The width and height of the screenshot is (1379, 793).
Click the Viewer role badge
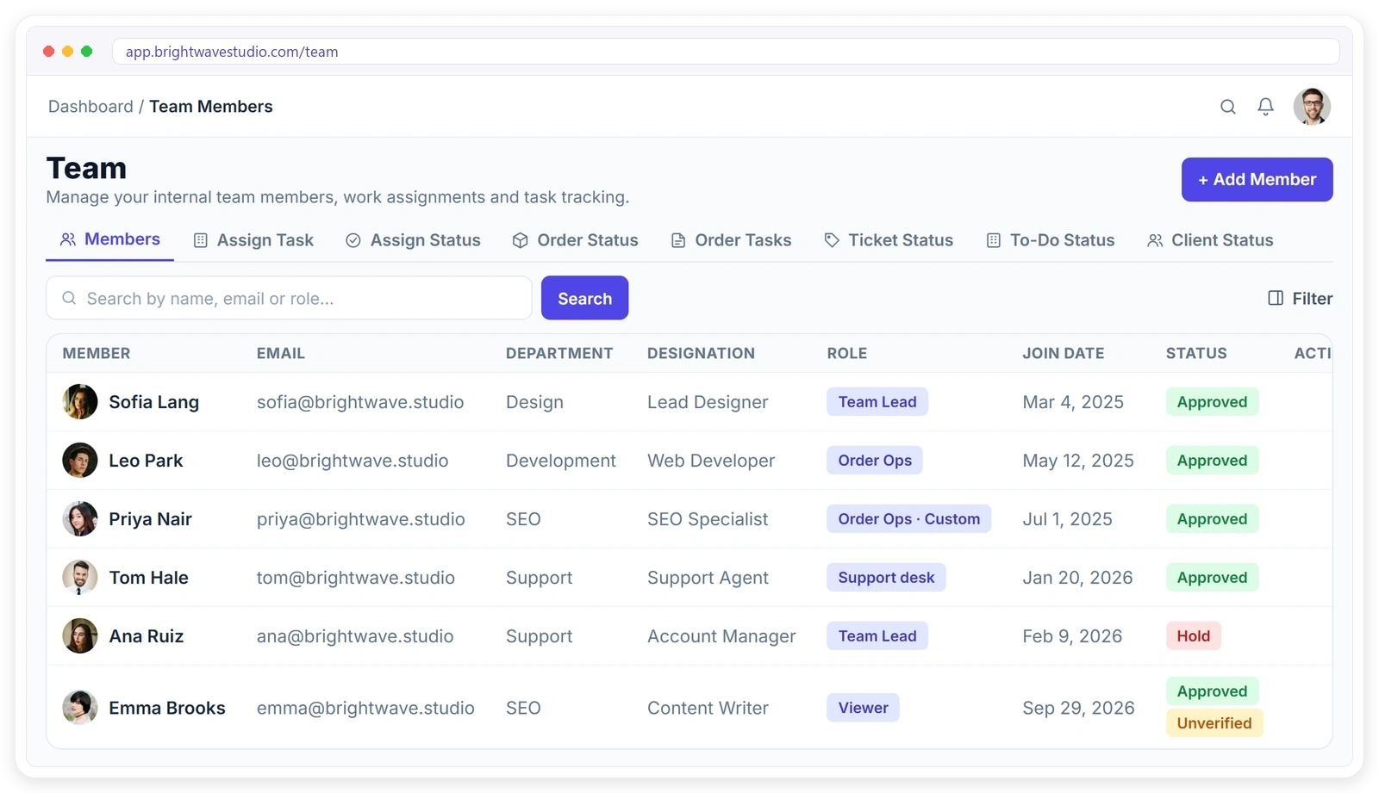click(863, 708)
